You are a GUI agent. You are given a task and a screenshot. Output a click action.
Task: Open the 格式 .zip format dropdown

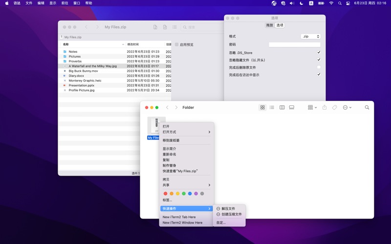310,36
